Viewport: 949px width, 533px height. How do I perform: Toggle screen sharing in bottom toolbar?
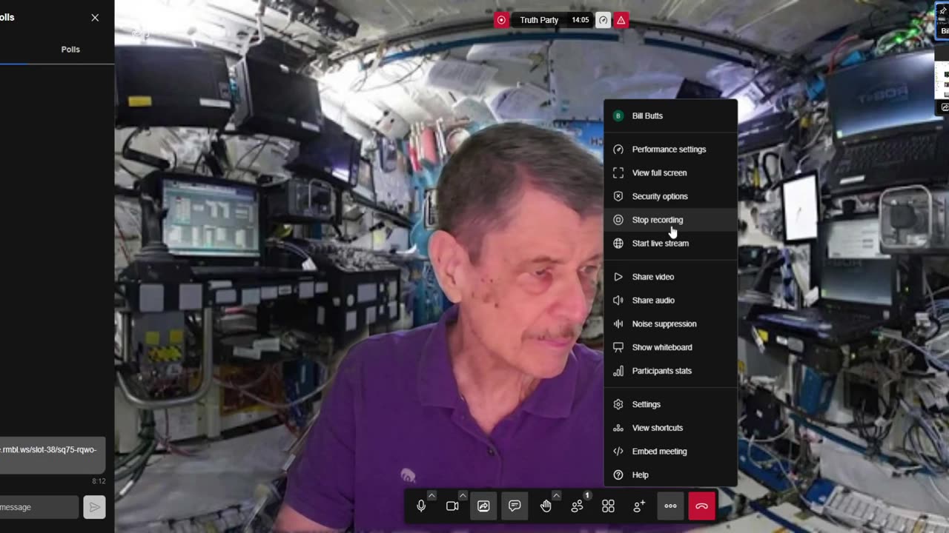(483, 506)
